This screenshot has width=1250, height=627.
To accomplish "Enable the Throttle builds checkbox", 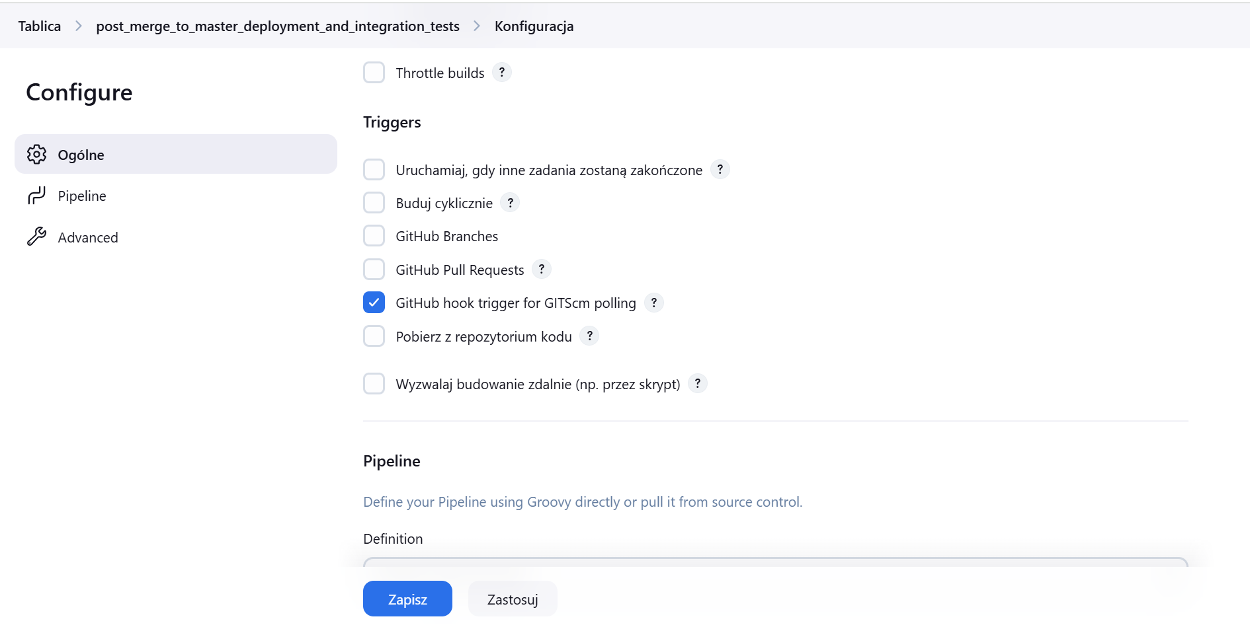I will (x=374, y=72).
